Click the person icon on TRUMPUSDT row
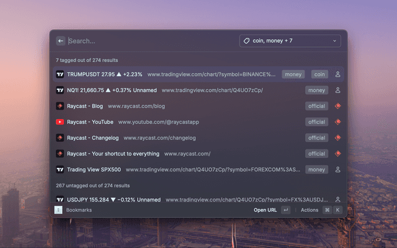The height and width of the screenshot is (248, 397). click(338, 74)
